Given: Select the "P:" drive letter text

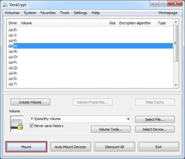Looking at the screenshot, I should click(x=15, y=62).
